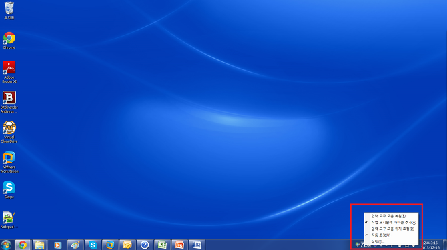Open Excel from the taskbar
447x250 pixels.
pyautogui.click(x=162, y=245)
